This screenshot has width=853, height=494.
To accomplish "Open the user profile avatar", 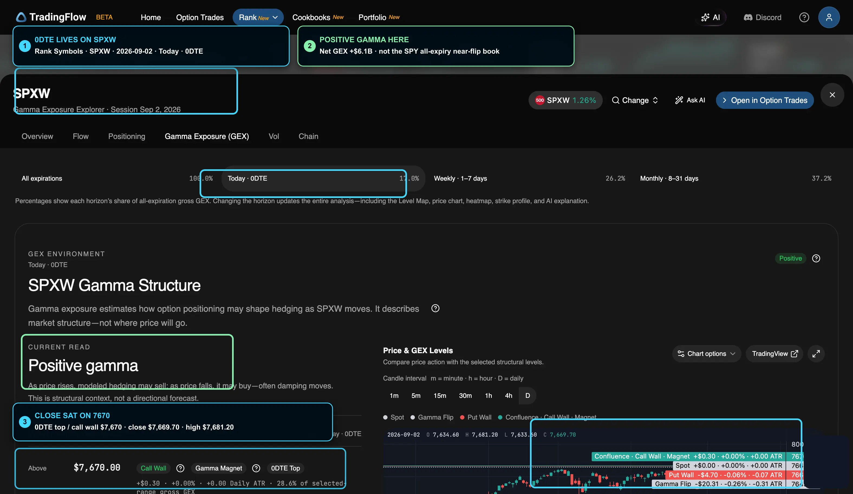I will tap(829, 17).
